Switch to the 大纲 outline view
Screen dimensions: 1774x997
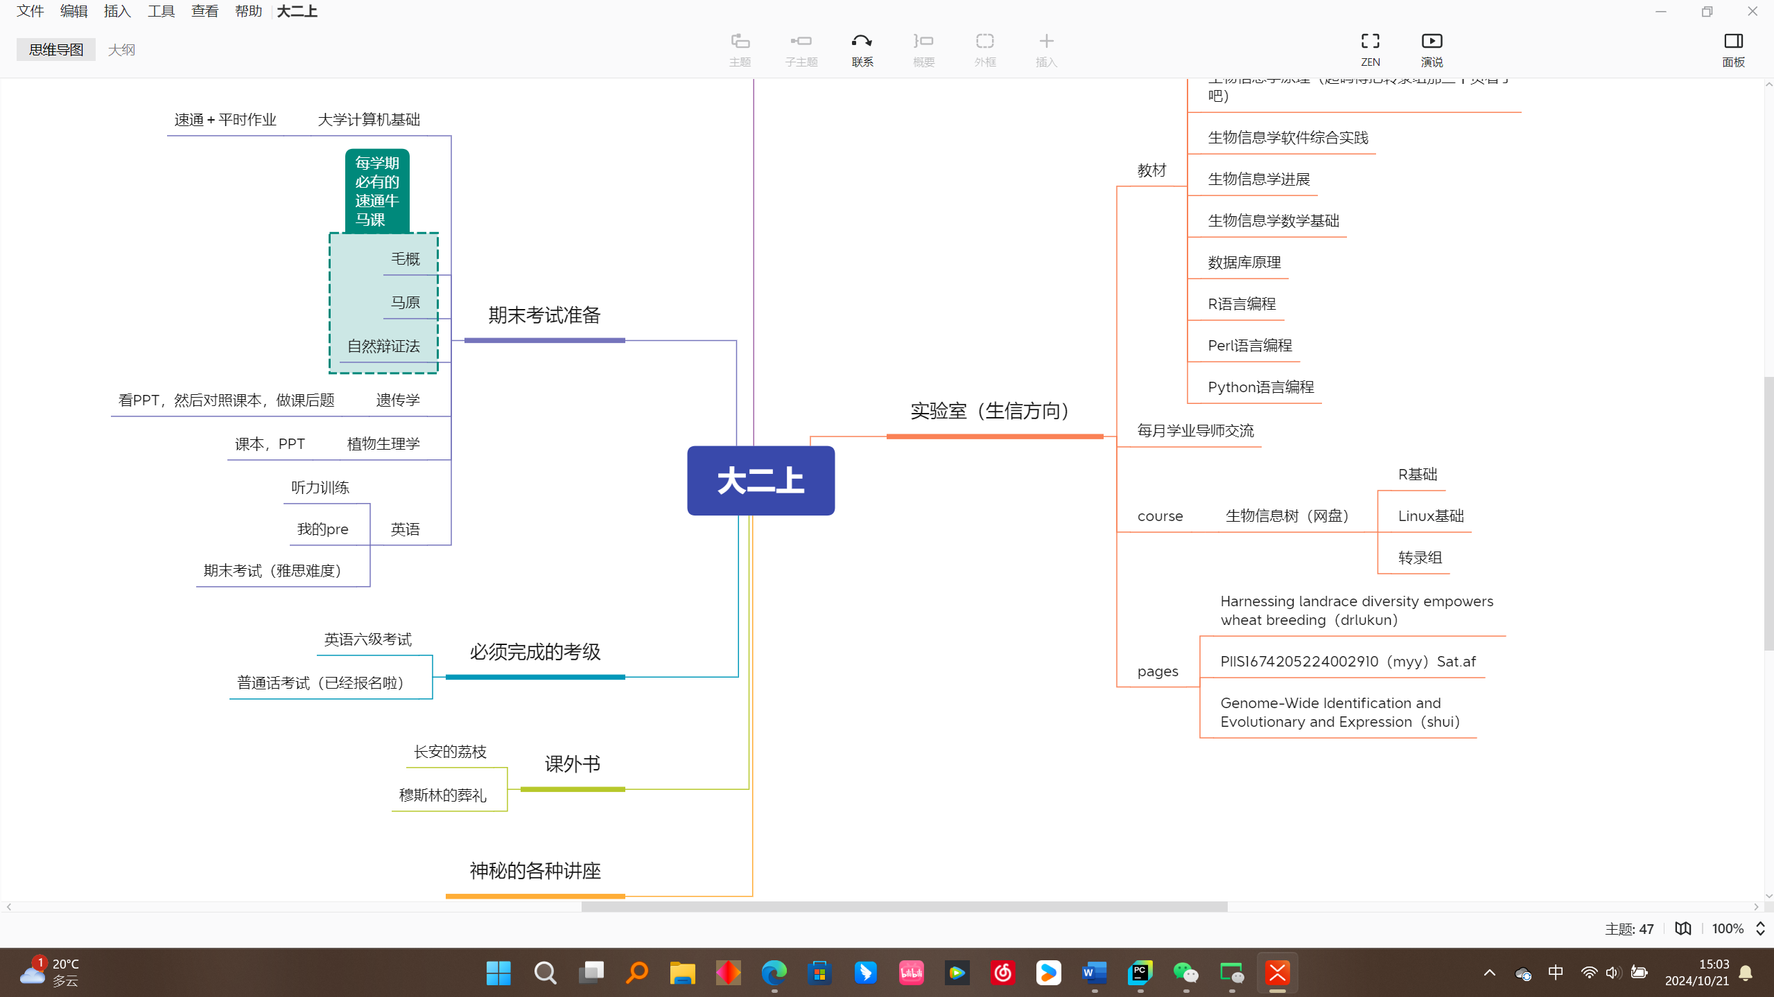point(121,49)
